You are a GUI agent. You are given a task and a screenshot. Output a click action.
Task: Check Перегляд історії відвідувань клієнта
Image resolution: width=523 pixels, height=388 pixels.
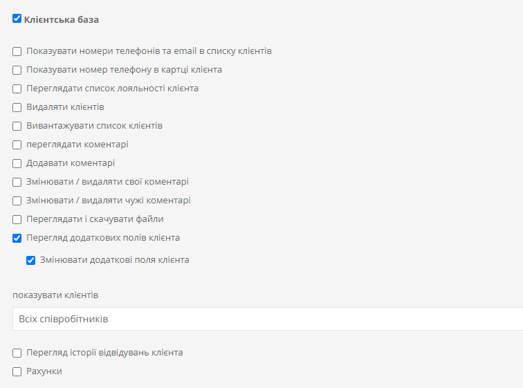pos(17,353)
